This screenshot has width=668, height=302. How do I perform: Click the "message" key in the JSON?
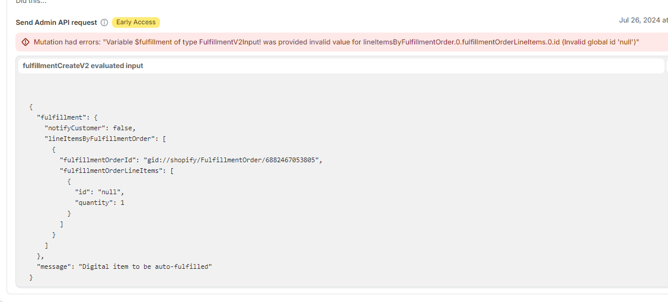tap(54, 266)
